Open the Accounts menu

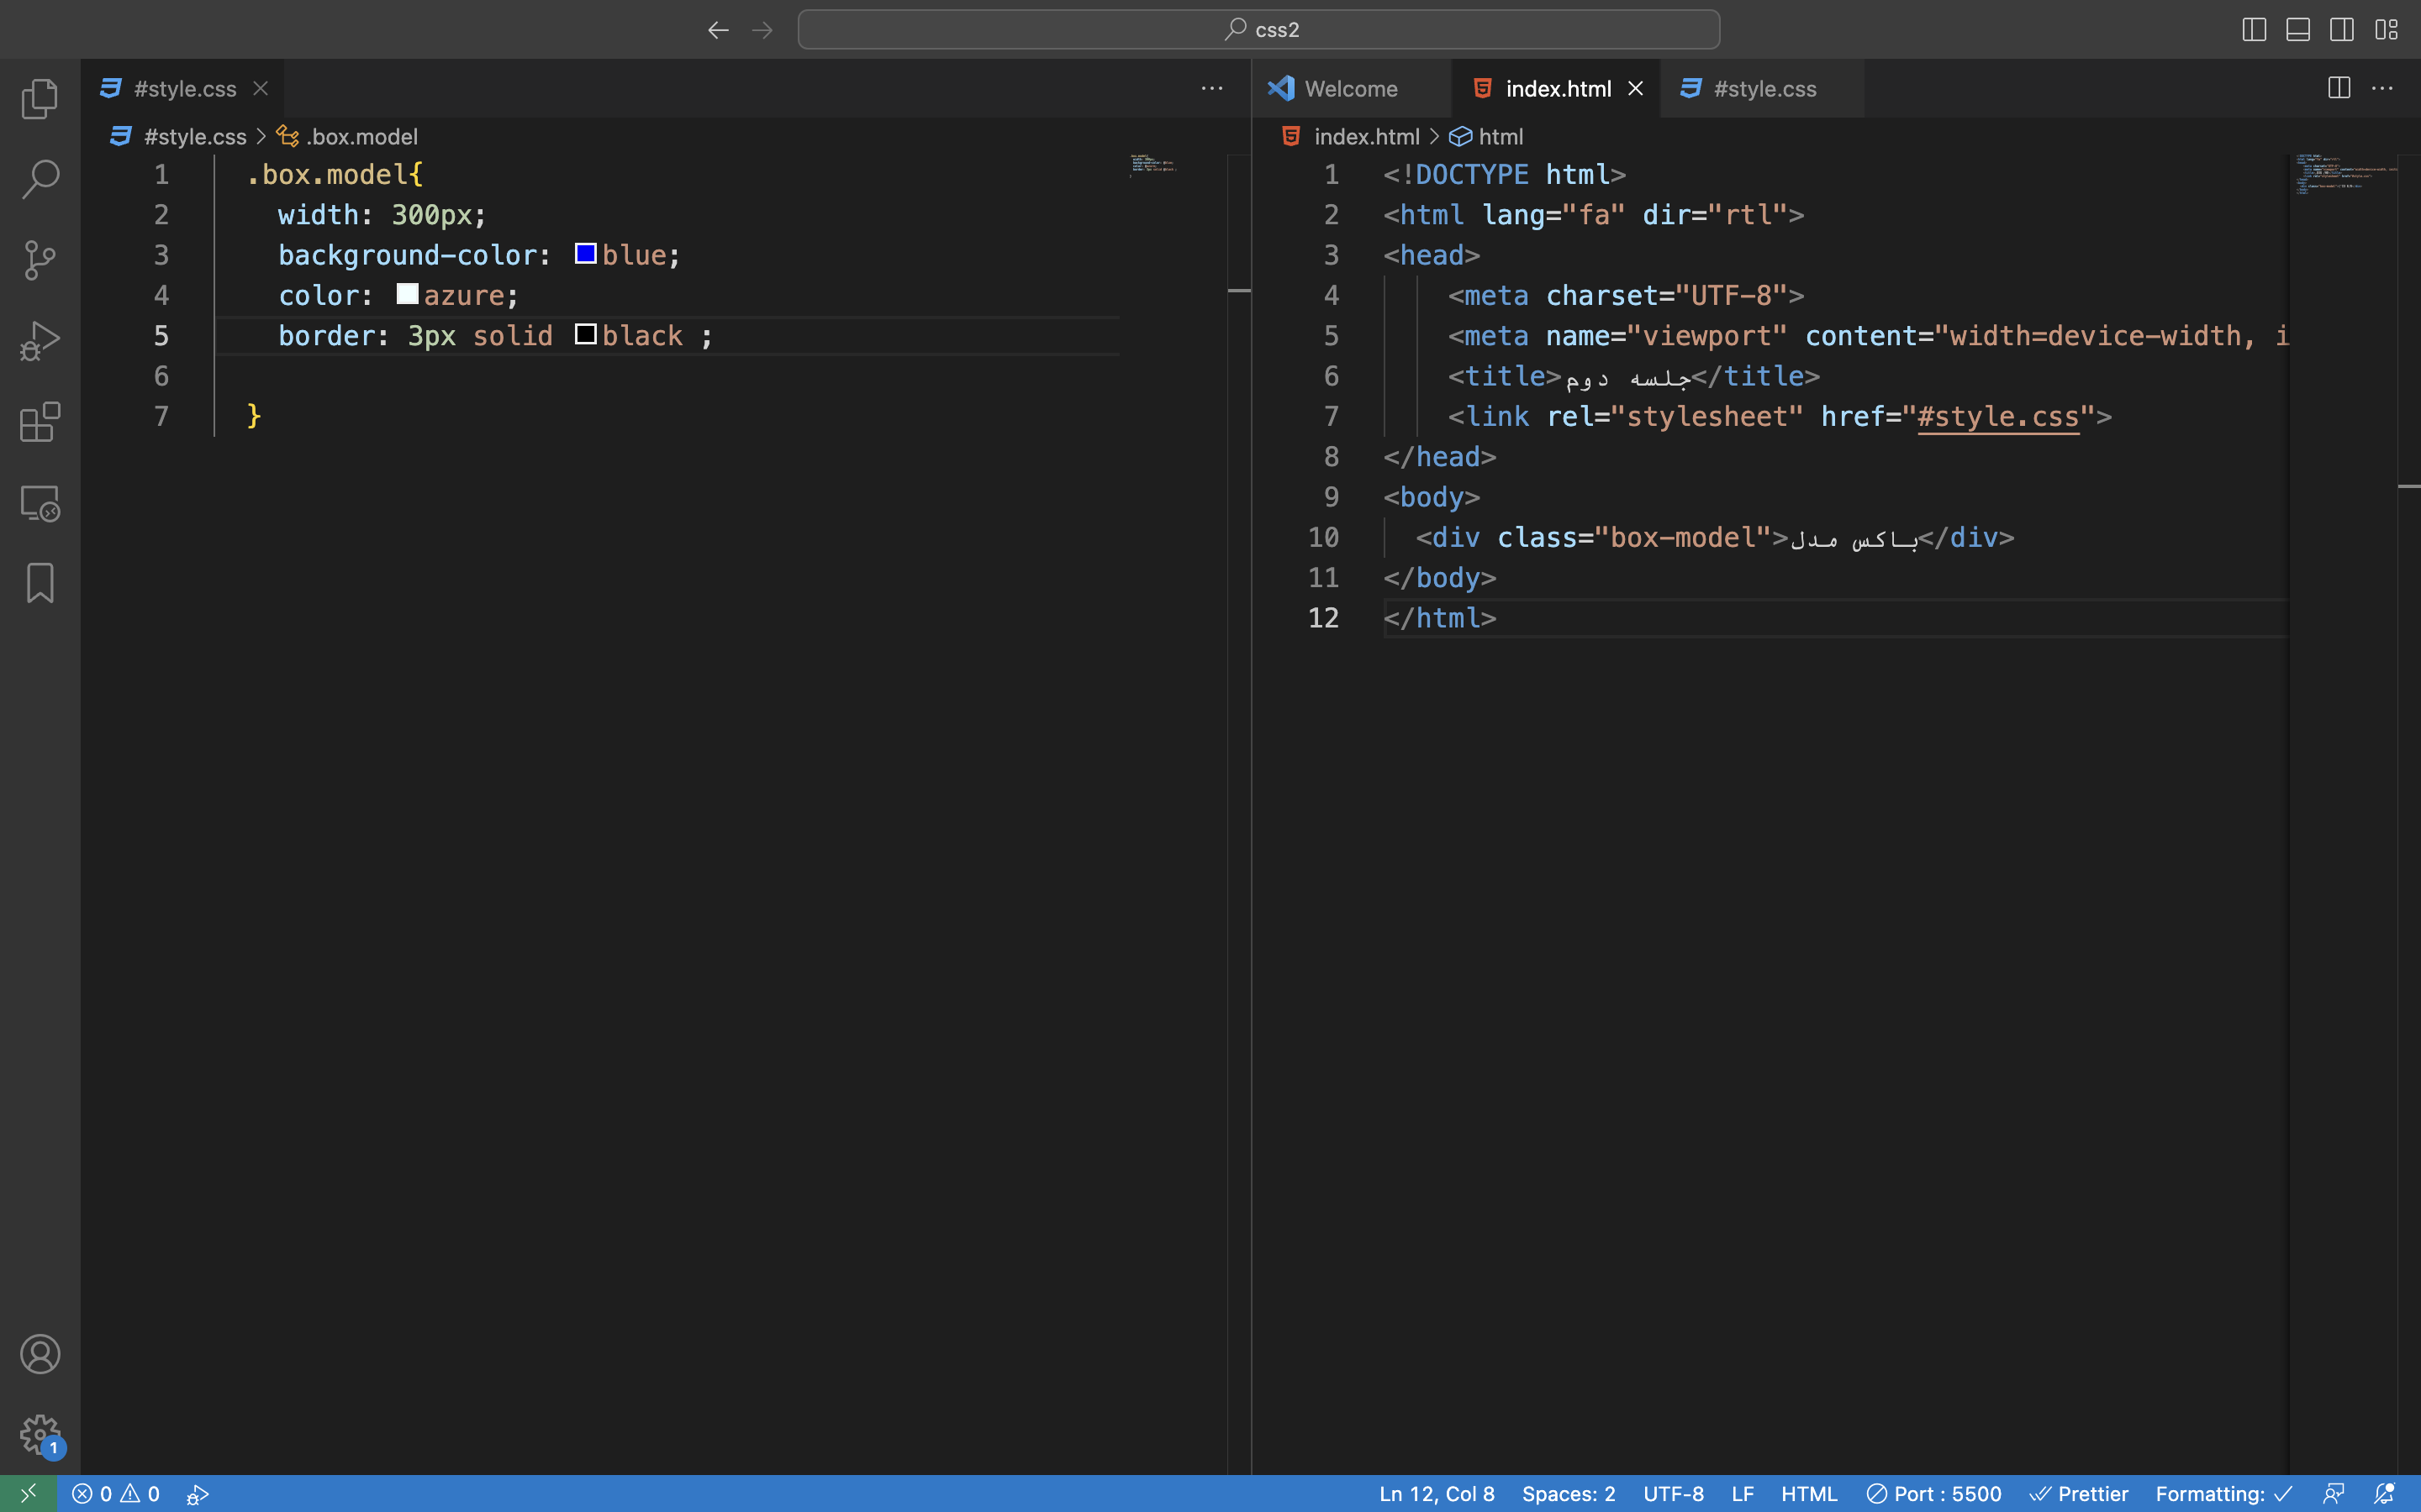(x=40, y=1354)
